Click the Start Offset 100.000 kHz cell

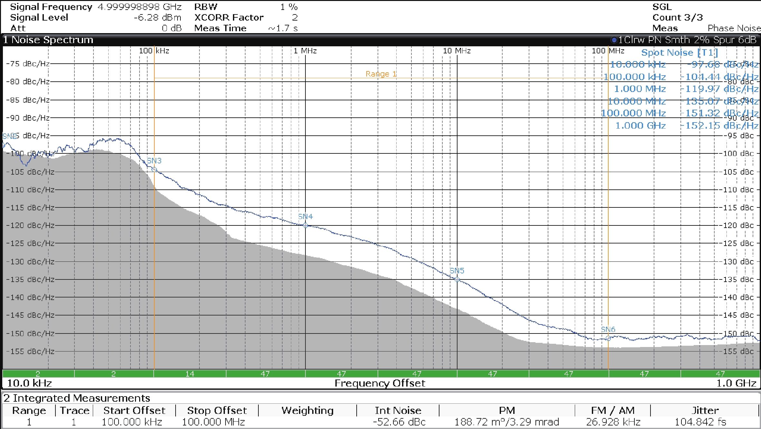pyautogui.click(x=132, y=422)
